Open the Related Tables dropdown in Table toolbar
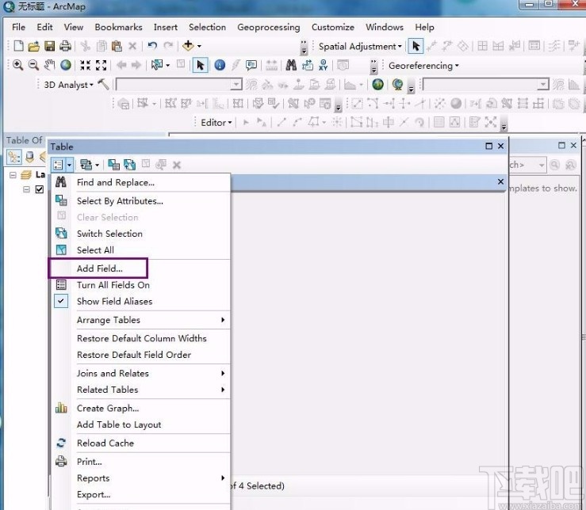586x510 pixels. pos(90,165)
